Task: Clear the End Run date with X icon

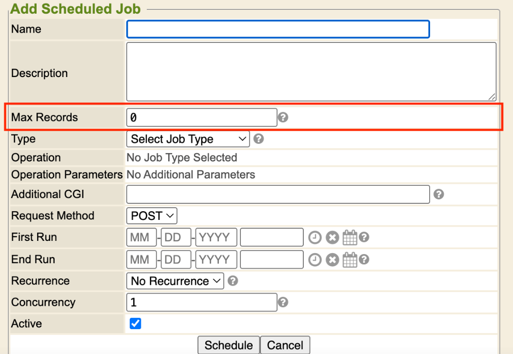Action: [x=332, y=260]
